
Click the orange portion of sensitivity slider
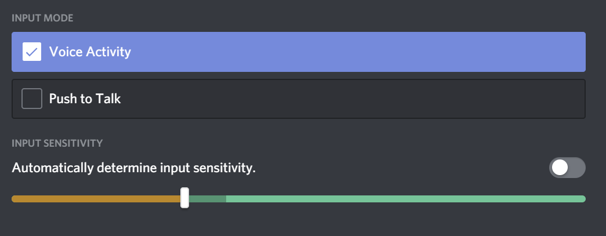click(96, 199)
